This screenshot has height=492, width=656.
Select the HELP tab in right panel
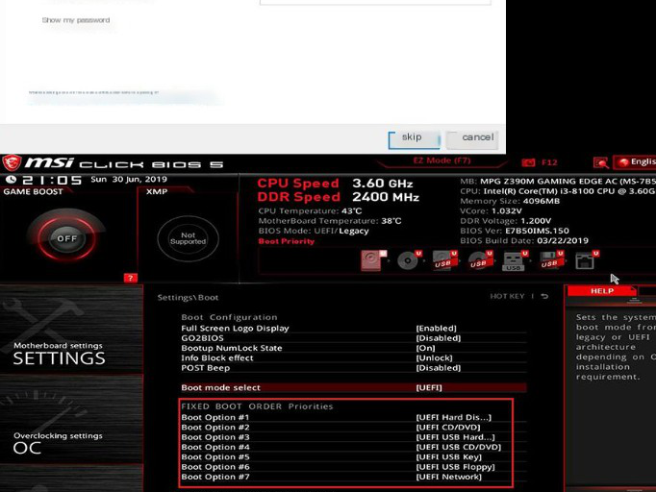pyautogui.click(x=602, y=291)
